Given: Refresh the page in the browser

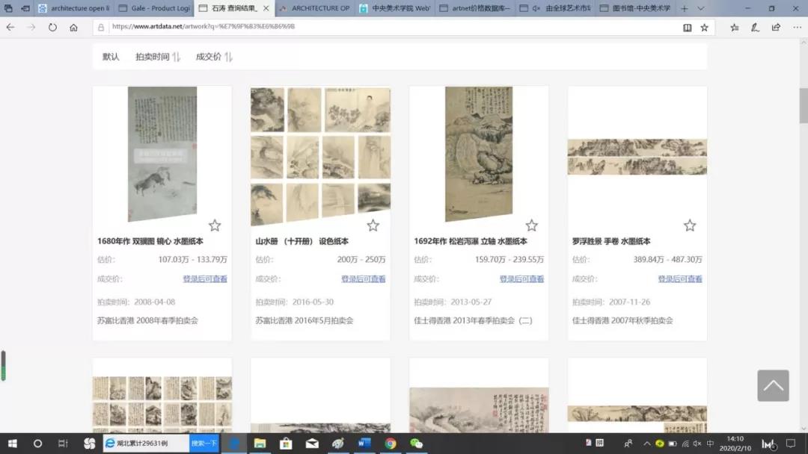Looking at the screenshot, I should (x=52, y=28).
